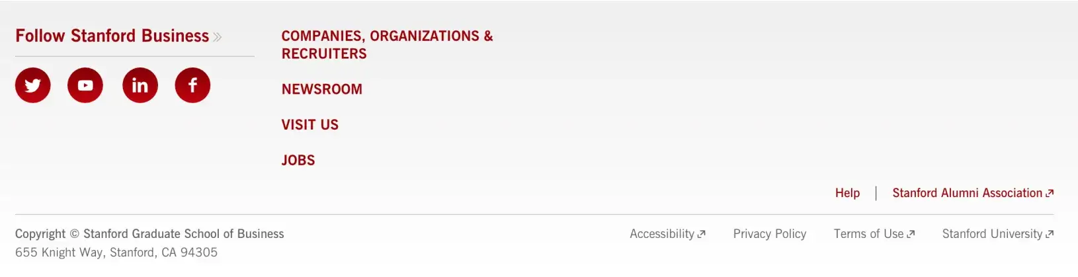
Task: Open the Jobs footer link
Action: pos(298,161)
